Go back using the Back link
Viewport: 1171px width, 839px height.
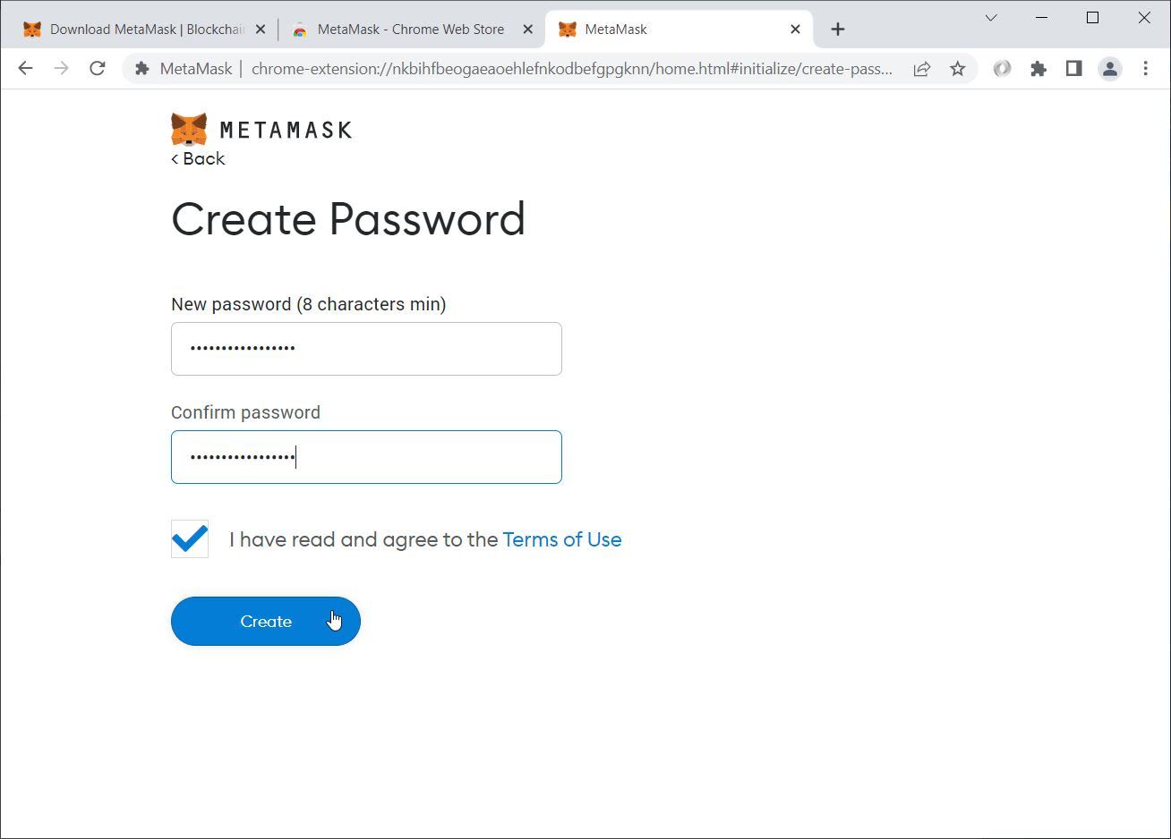(198, 159)
